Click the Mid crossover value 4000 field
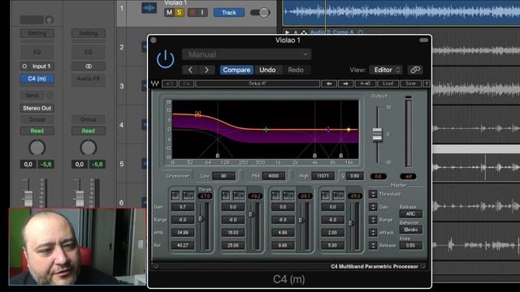Screen dimensions: 520x292 274,176
